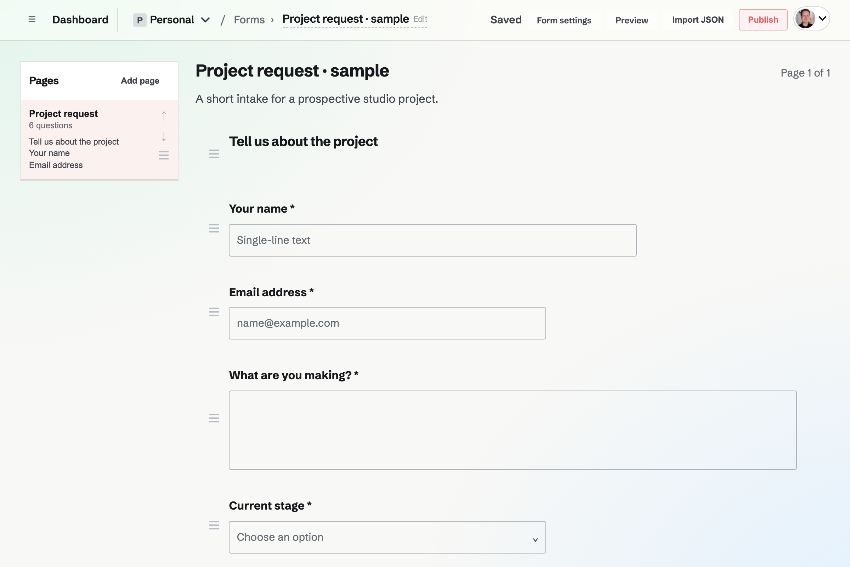Image resolution: width=850 pixels, height=567 pixels.
Task: Click the Preview button
Action: [x=631, y=20]
